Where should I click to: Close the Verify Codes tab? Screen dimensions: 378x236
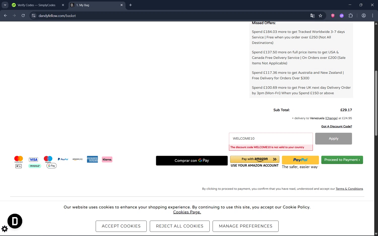click(x=63, y=5)
